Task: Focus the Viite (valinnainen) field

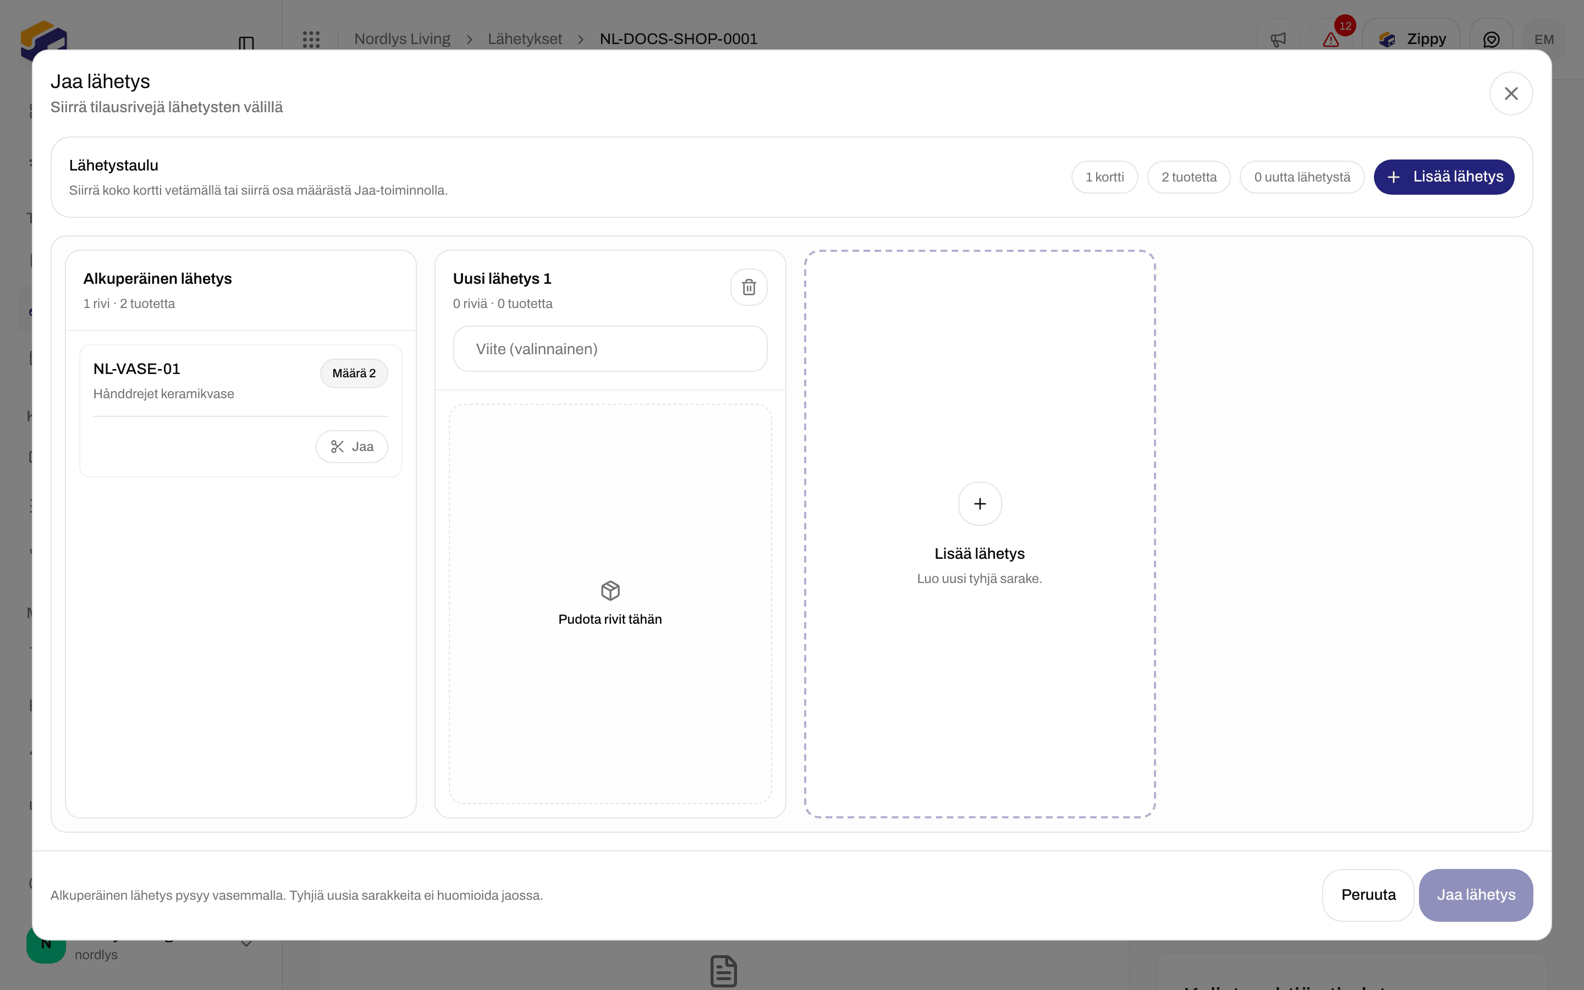Action: (610, 349)
